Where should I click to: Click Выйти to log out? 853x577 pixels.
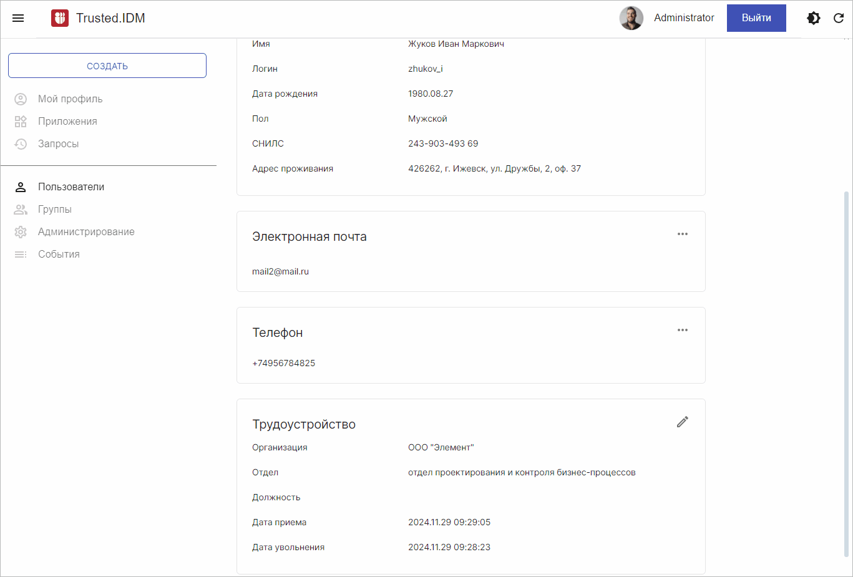756,18
